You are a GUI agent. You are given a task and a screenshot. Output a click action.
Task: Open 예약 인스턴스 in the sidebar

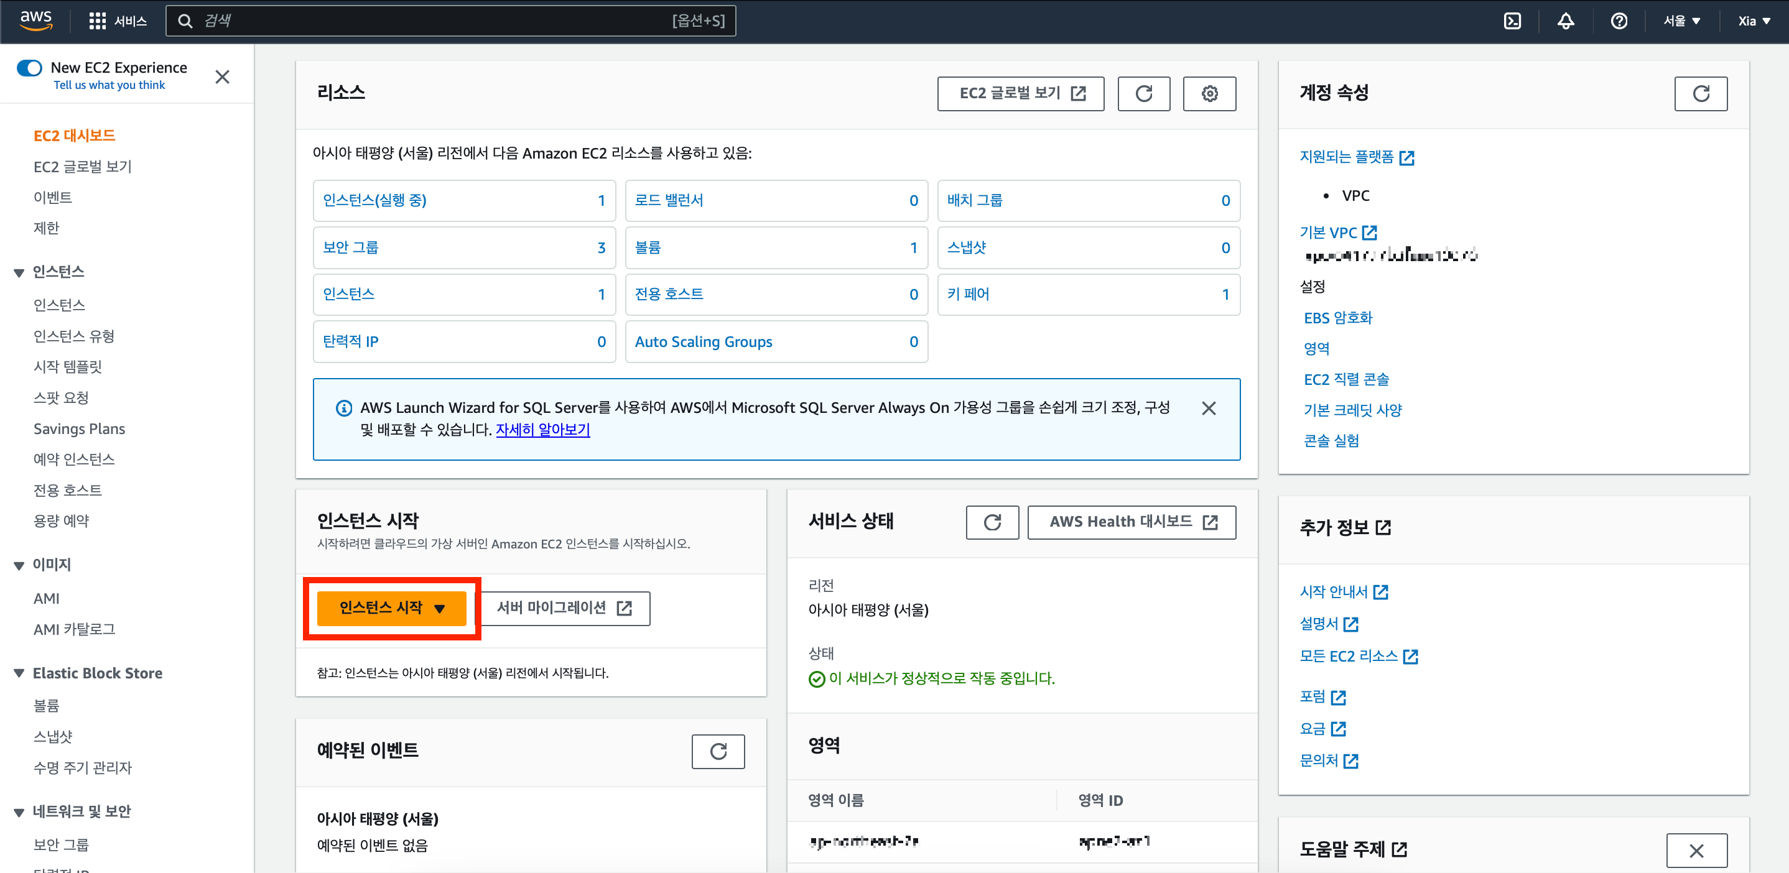tap(73, 459)
